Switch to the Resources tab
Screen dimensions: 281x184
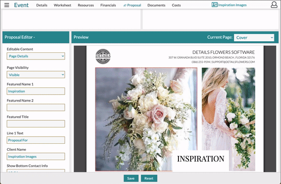[x=86, y=5]
